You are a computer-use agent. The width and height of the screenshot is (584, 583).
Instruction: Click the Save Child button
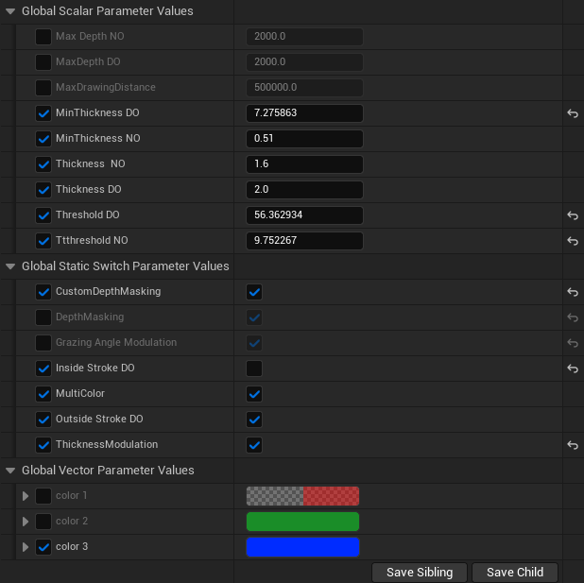coord(514,572)
